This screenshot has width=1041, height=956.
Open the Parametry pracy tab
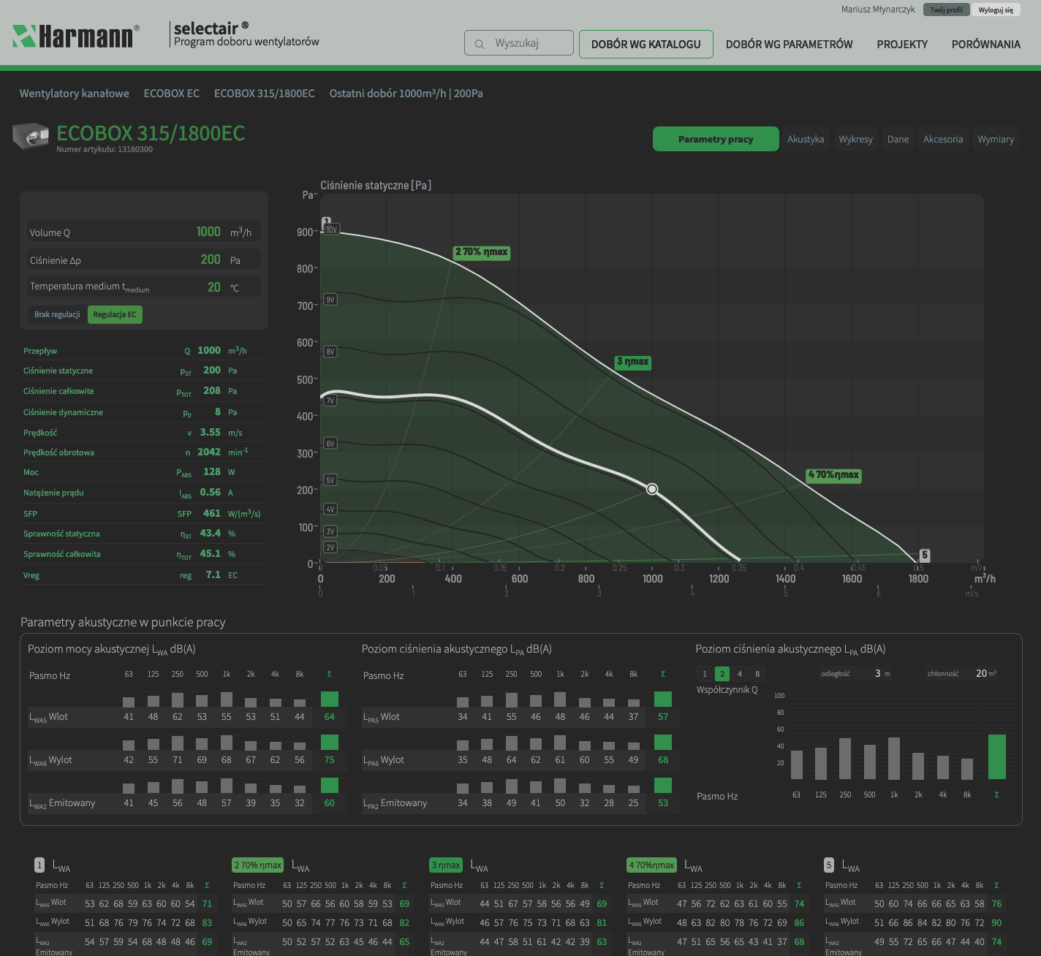point(716,139)
